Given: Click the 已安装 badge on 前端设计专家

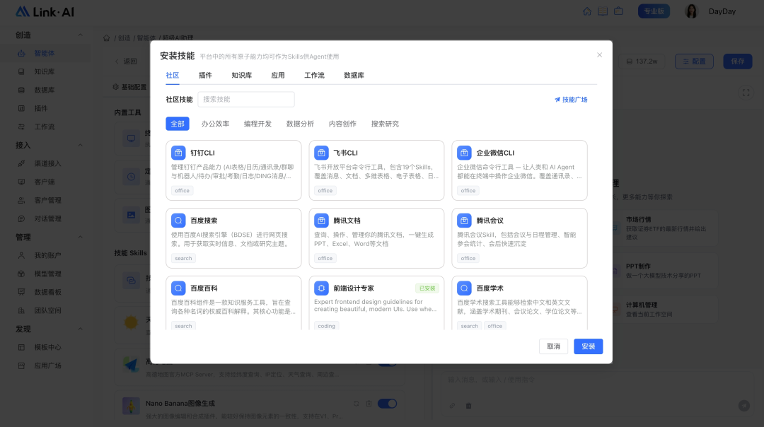Looking at the screenshot, I should coord(427,288).
